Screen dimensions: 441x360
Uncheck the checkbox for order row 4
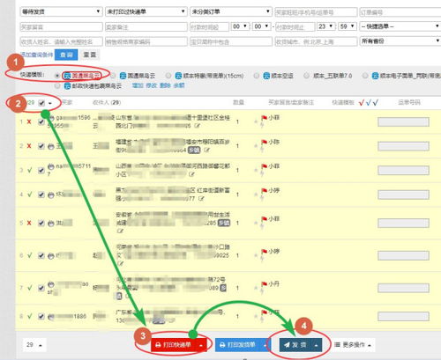41,195
